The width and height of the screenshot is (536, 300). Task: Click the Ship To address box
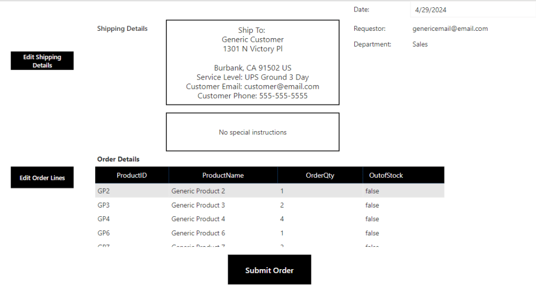[x=252, y=63]
